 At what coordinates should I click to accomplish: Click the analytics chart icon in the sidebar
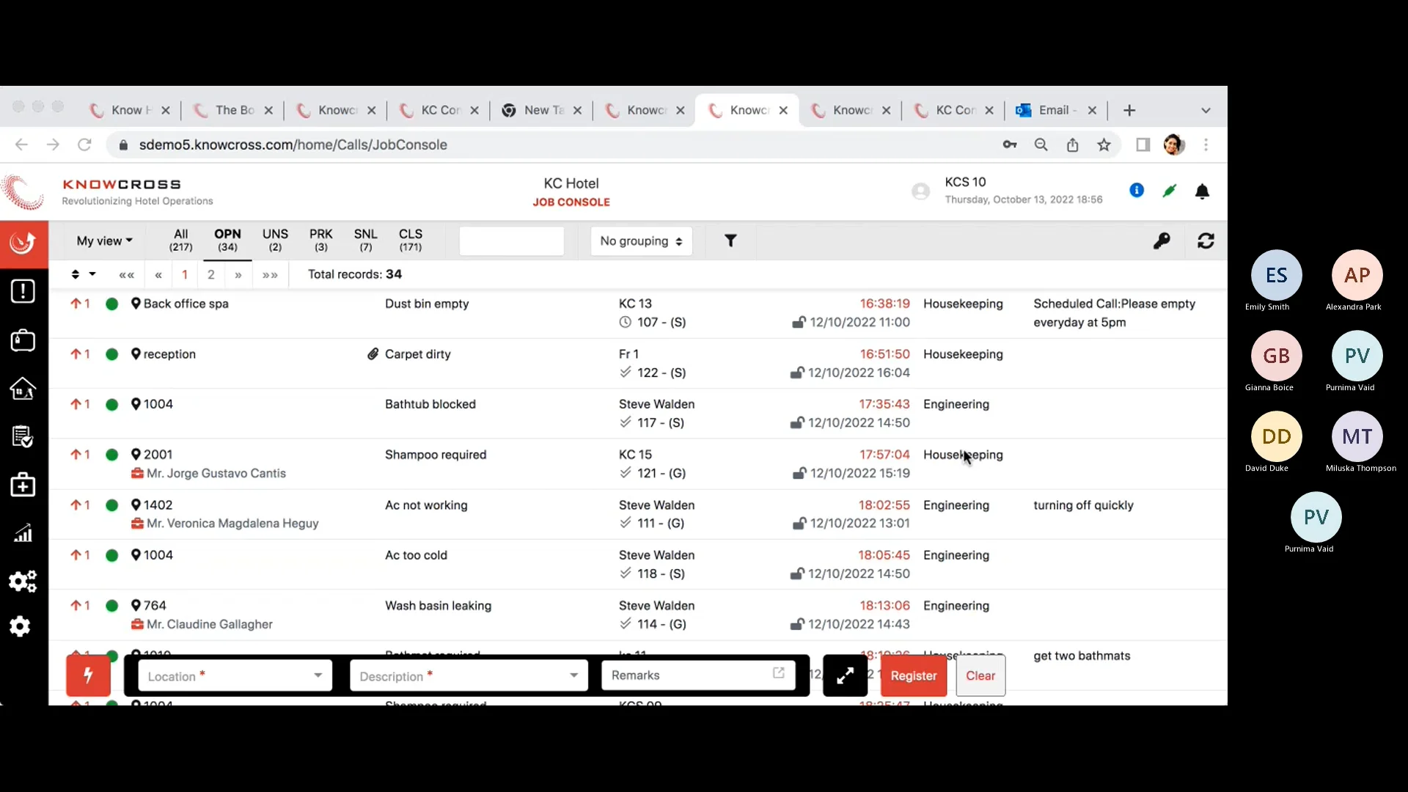[23, 533]
